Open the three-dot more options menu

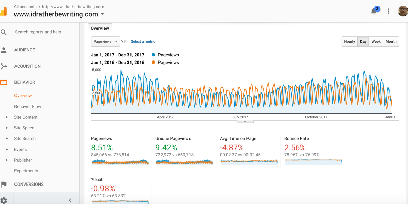click(388, 11)
